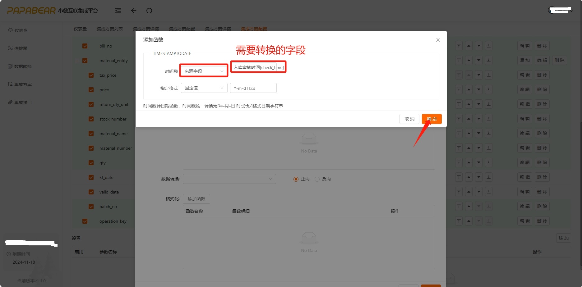This screenshot has width=582, height=287.
Task: Toggle the tax_price checkbox
Action: pyautogui.click(x=91, y=75)
